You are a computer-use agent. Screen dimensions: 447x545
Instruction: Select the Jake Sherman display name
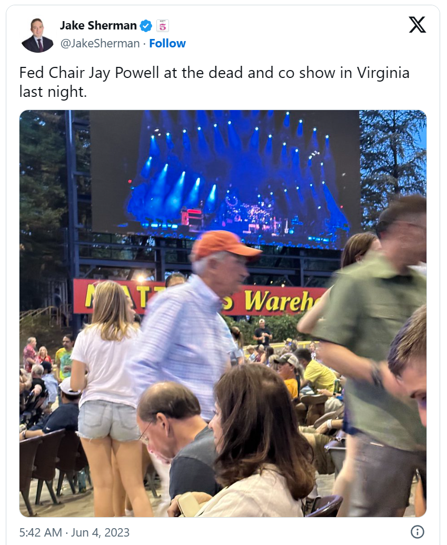[98, 25]
